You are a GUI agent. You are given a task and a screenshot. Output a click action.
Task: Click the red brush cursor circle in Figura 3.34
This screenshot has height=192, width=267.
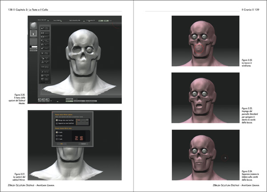tap(225, 158)
